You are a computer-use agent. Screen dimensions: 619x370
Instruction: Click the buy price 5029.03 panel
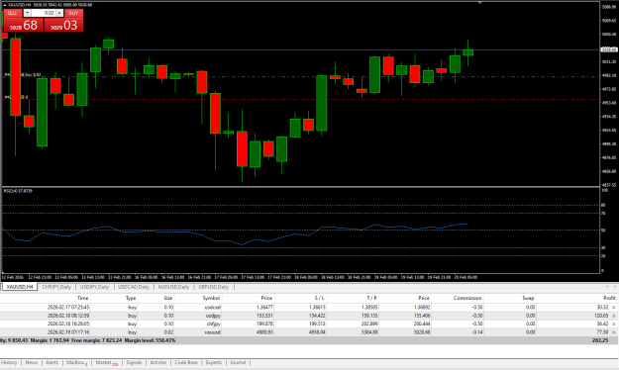63,25
